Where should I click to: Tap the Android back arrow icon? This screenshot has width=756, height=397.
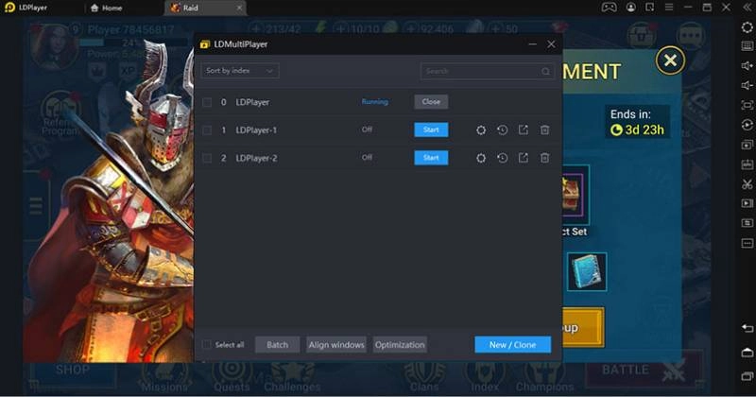point(747,329)
